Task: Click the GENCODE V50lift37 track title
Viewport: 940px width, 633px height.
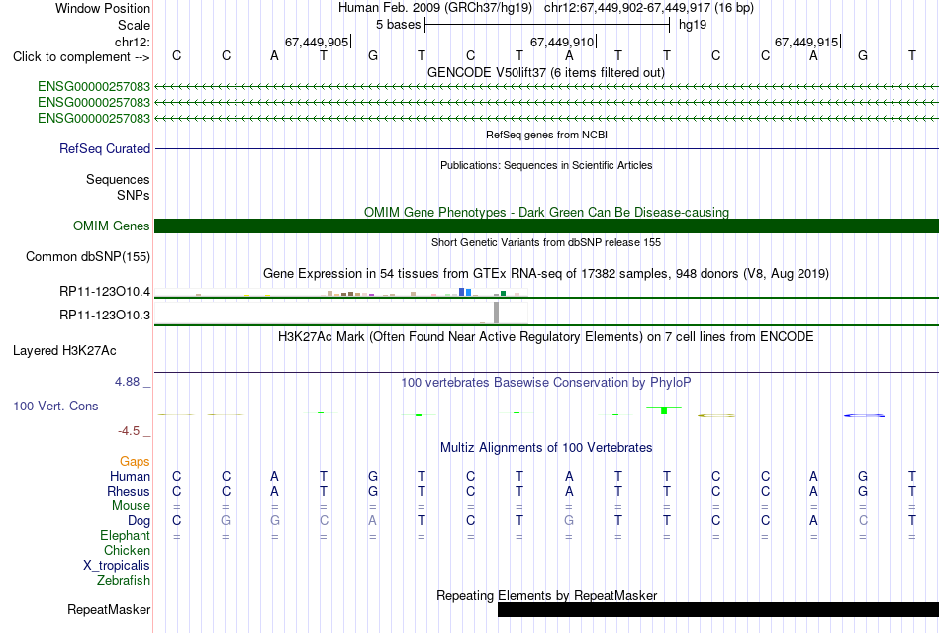Action: (546, 72)
